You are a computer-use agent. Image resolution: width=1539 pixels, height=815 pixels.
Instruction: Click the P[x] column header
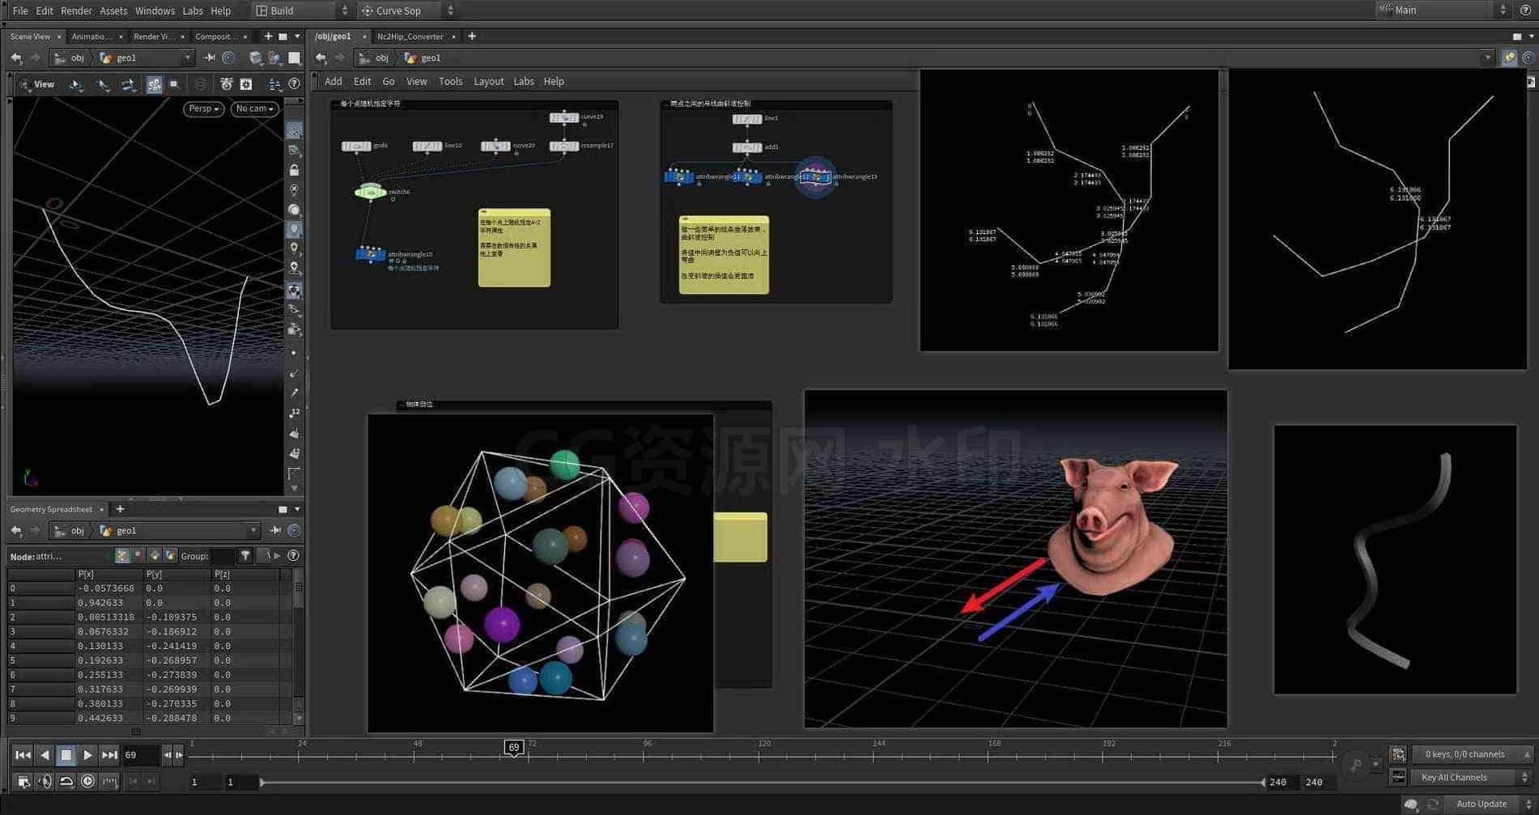108,574
